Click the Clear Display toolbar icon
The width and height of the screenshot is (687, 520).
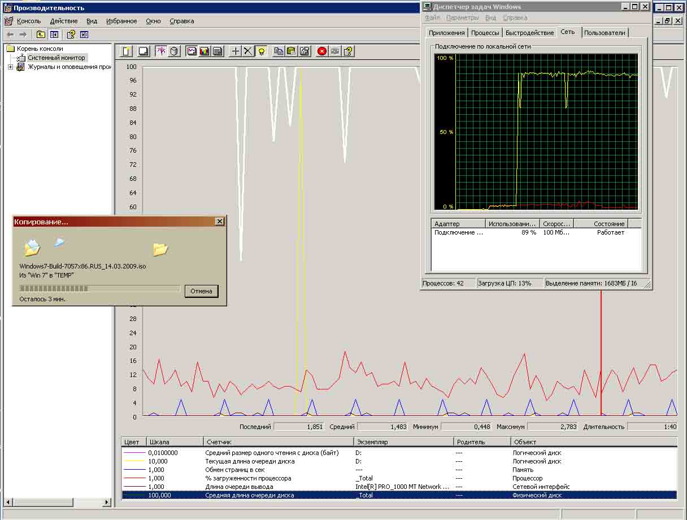(144, 51)
